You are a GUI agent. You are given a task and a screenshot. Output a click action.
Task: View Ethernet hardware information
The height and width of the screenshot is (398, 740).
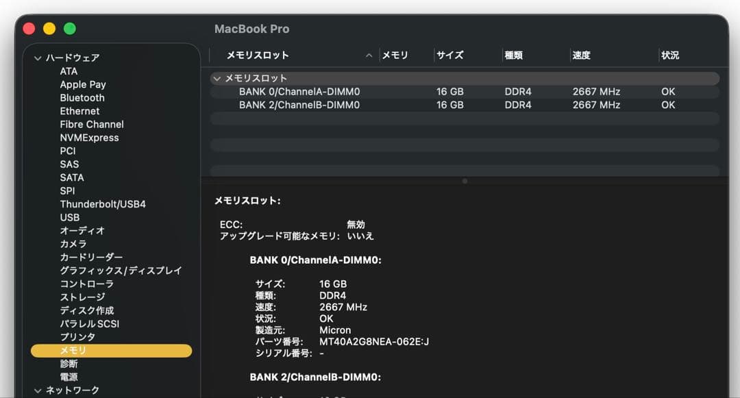click(79, 111)
